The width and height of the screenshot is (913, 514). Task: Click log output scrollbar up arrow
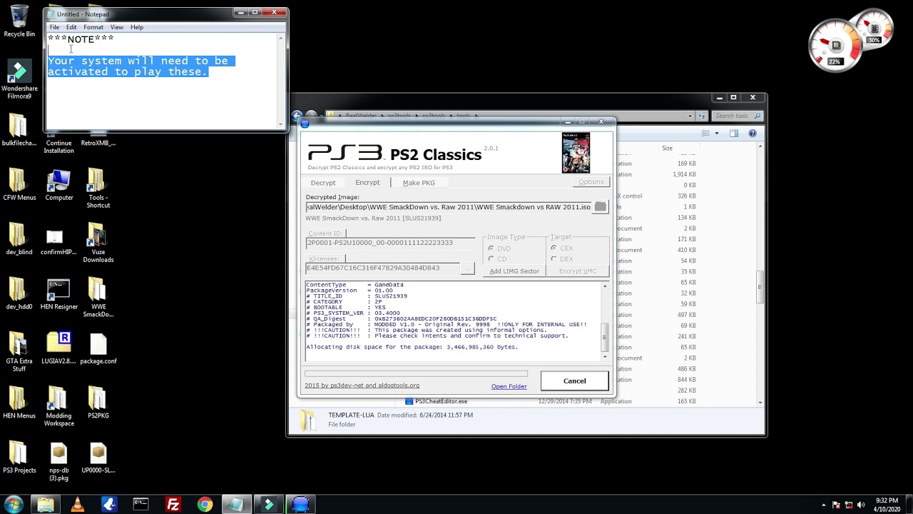pyautogui.click(x=605, y=286)
